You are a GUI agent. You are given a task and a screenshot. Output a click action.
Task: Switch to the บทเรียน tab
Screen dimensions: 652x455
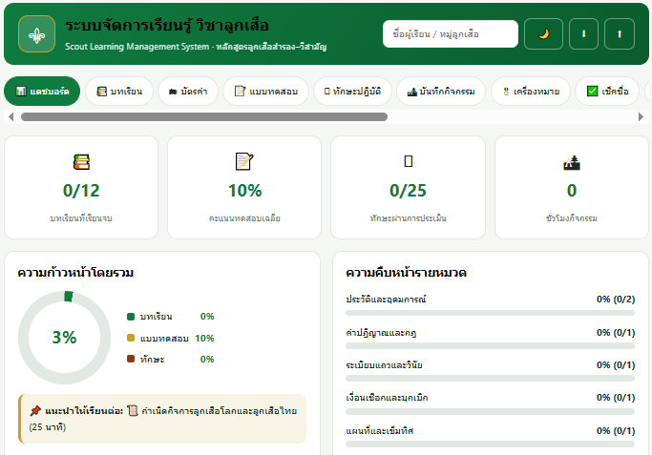[119, 91]
